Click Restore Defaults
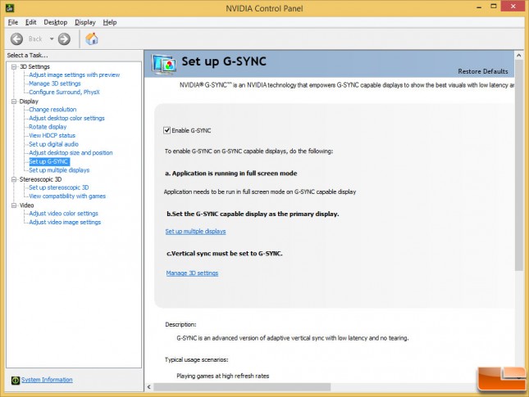Image resolution: width=529 pixels, height=397 pixels. tap(483, 71)
